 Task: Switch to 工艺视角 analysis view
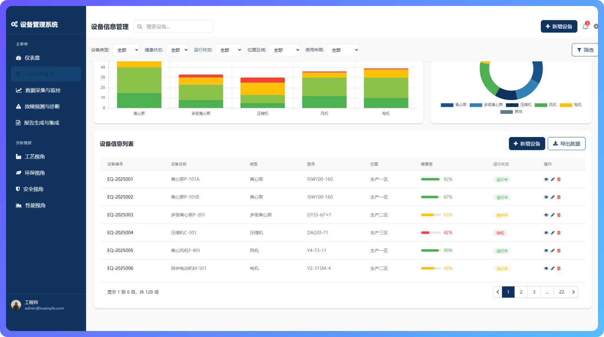click(46, 157)
